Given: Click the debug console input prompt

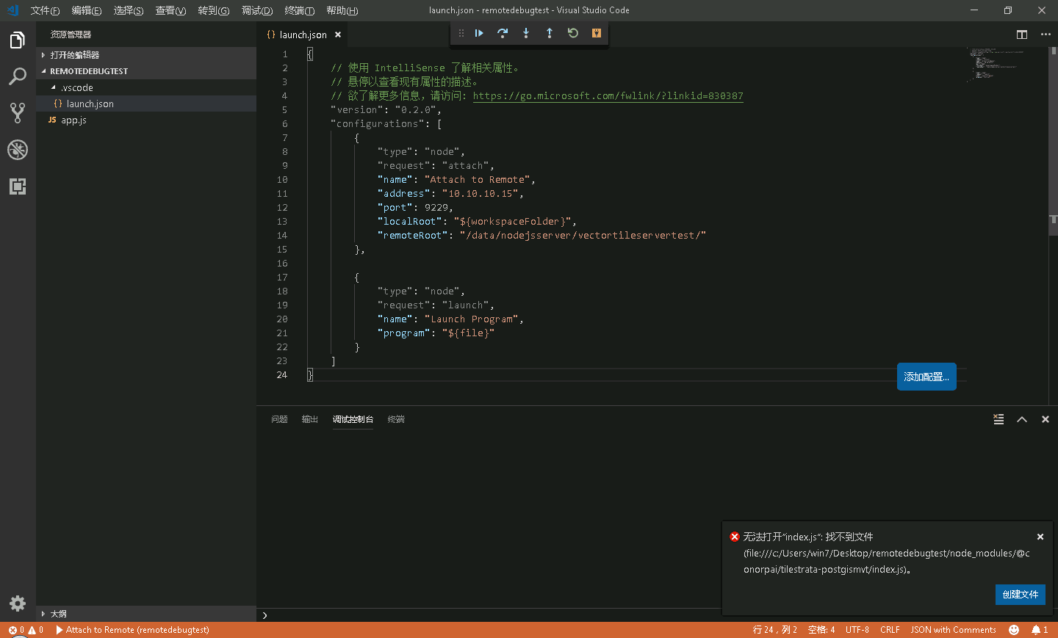Looking at the screenshot, I should click(489, 615).
